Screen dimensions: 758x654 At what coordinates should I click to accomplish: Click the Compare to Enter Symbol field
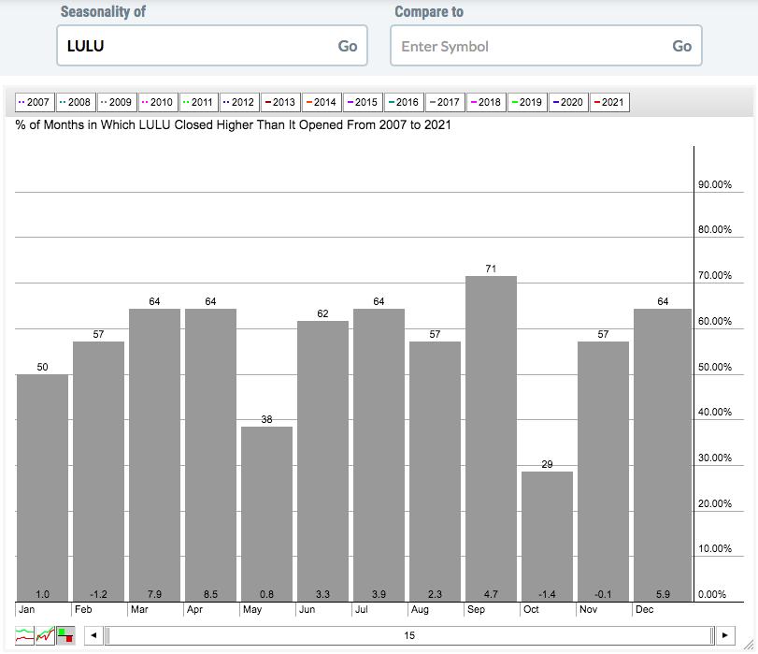tap(528, 46)
